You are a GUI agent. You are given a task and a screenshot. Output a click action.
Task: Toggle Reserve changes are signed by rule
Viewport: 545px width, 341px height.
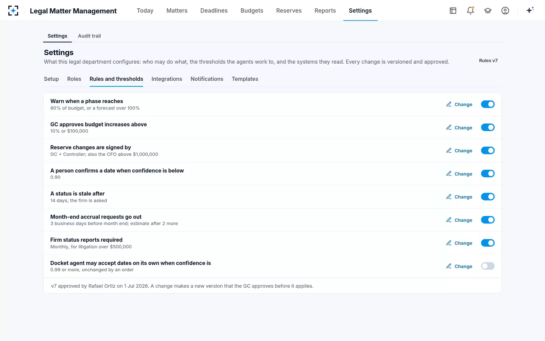click(488, 150)
